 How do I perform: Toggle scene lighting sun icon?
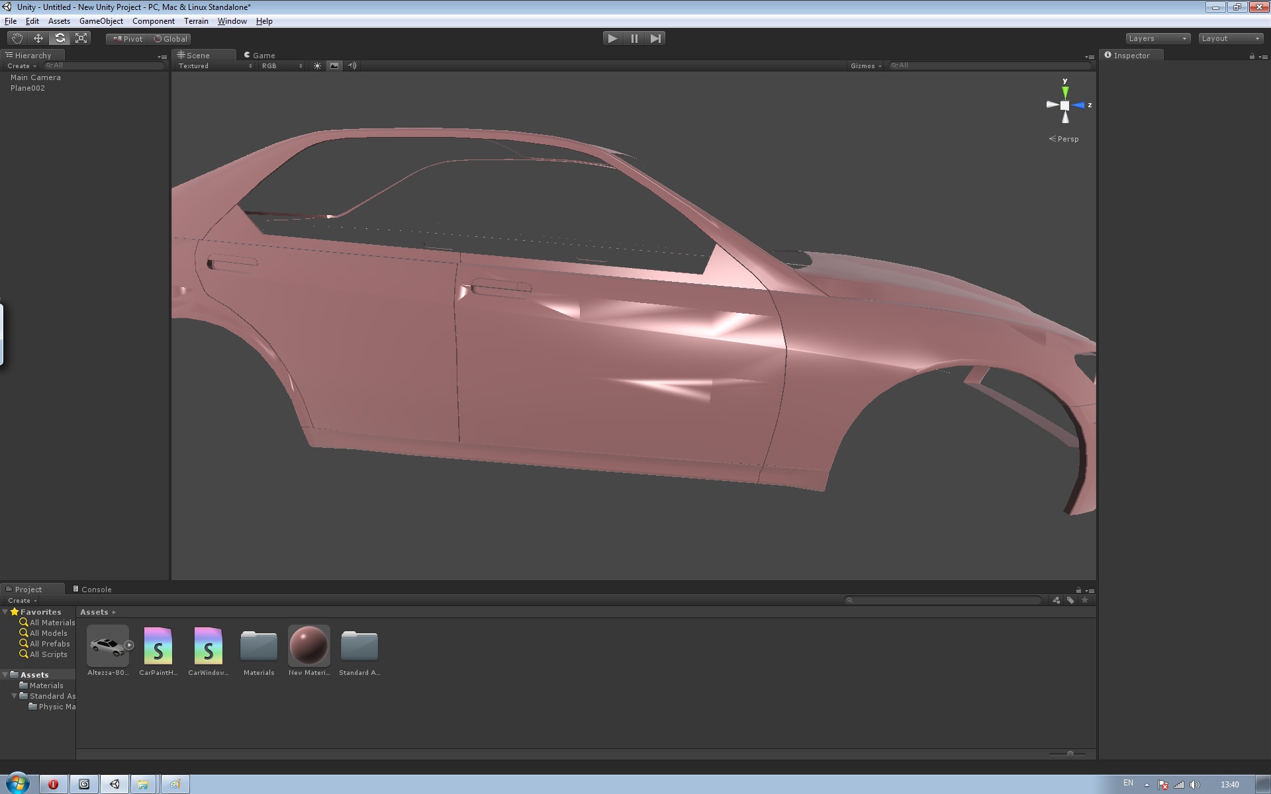tap(317, 66)
